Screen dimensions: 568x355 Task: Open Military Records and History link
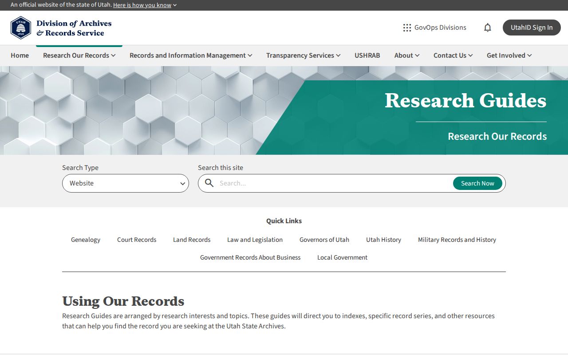pyautogui.click(x=457, y=240)
